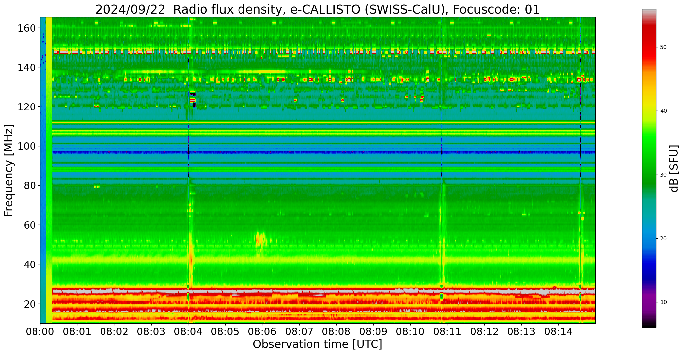Click the 08:09 time tick label
684x354 pixels.
click(373, 331)
